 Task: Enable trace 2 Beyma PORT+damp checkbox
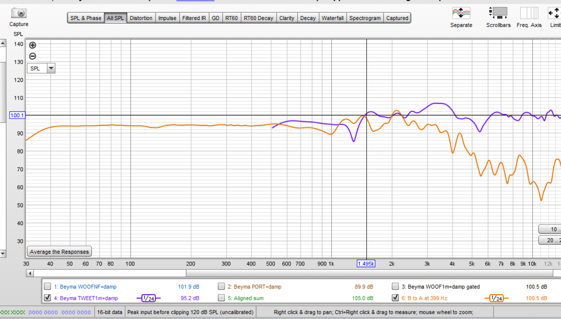click(x=221, y=286)
